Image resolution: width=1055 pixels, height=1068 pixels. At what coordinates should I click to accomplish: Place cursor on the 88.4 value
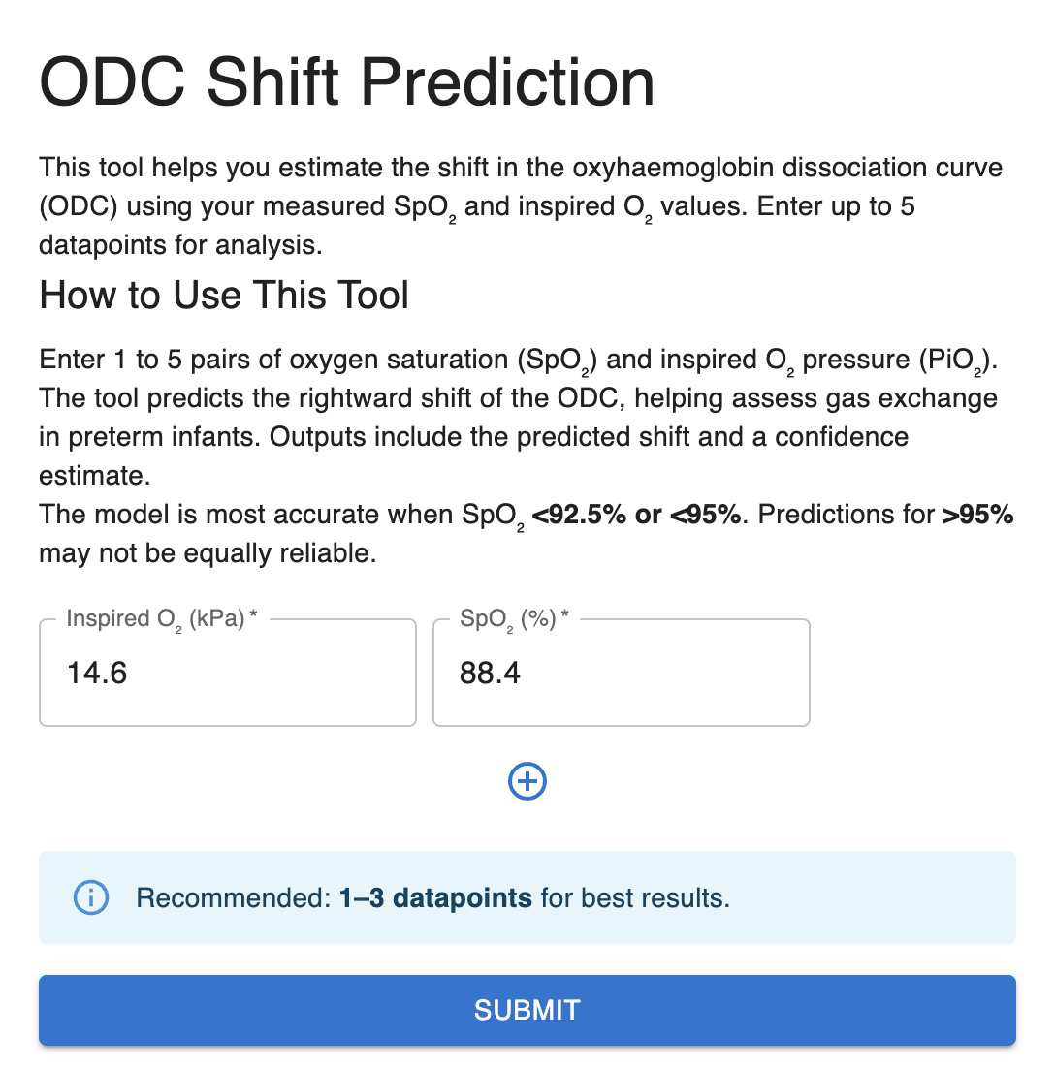click(491, 673)
